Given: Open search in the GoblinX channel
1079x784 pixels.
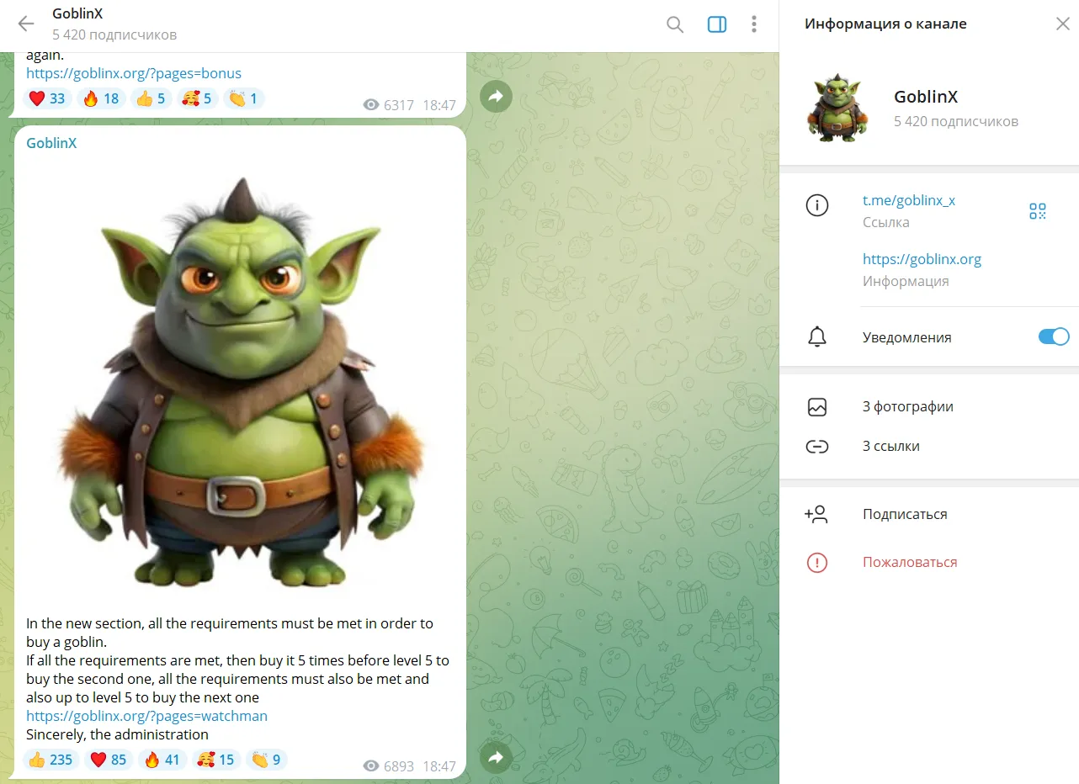Looking at the screenshot, I should tap(675, 24).
